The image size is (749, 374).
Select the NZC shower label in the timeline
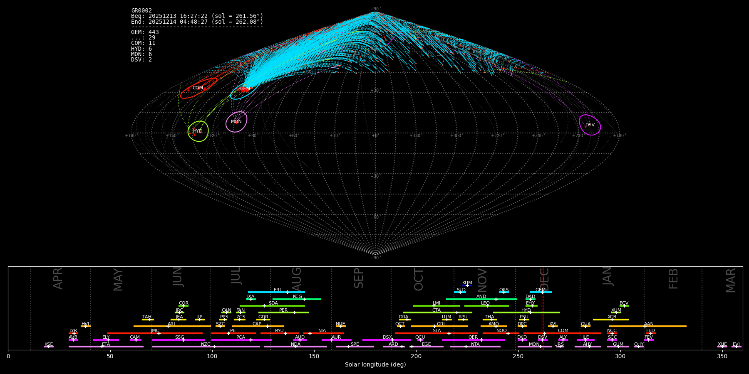(x=206, y=344)
